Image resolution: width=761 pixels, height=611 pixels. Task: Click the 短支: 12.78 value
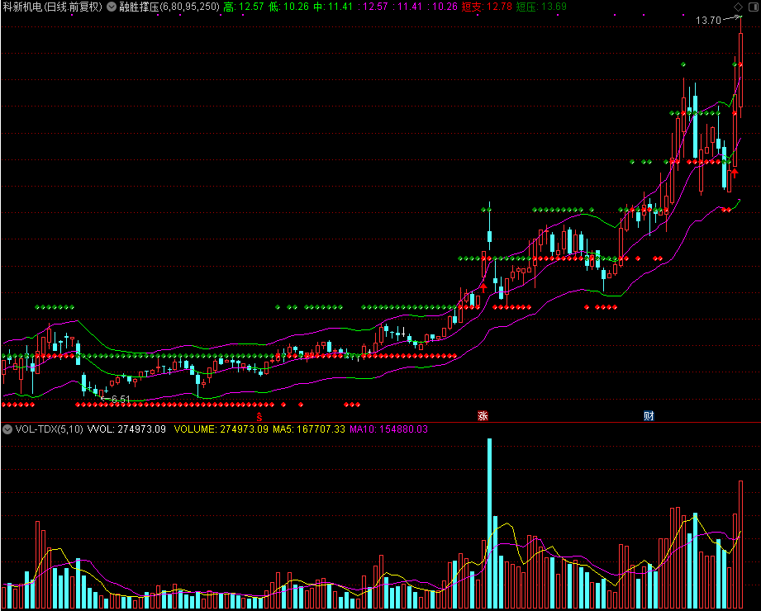(x=487, y=7)
